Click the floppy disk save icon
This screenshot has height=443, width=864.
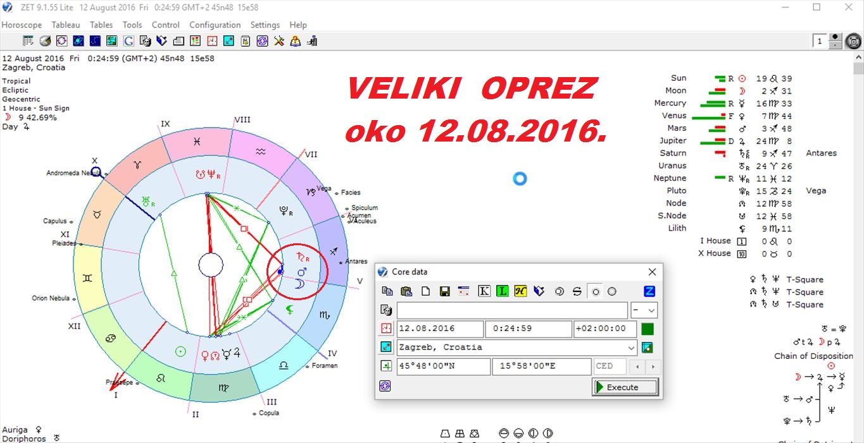click(444, 291)
